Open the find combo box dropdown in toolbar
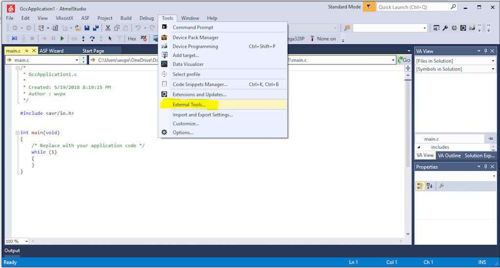This screenshot has width=500, height=268. click(424, 28)
